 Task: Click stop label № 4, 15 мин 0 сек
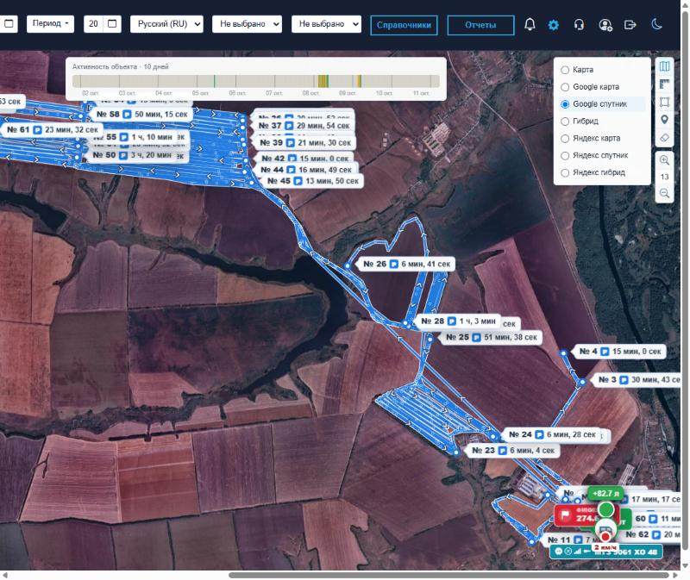[x=619, y=352]
